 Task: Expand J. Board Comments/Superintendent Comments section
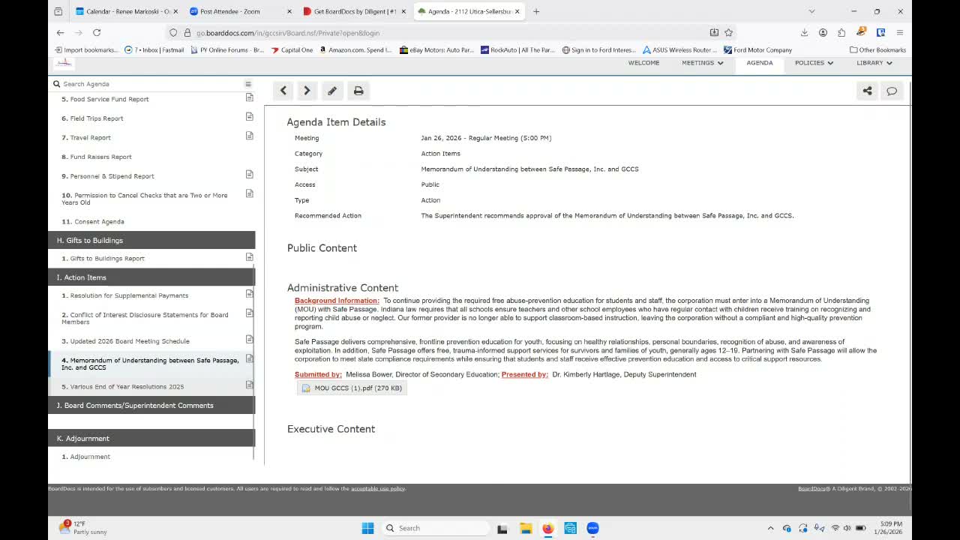(x=151, y=406)
